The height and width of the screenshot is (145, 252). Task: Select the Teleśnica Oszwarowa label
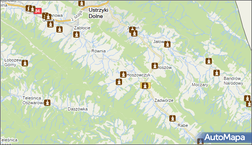pyautogui.click(x=33, y=100)
